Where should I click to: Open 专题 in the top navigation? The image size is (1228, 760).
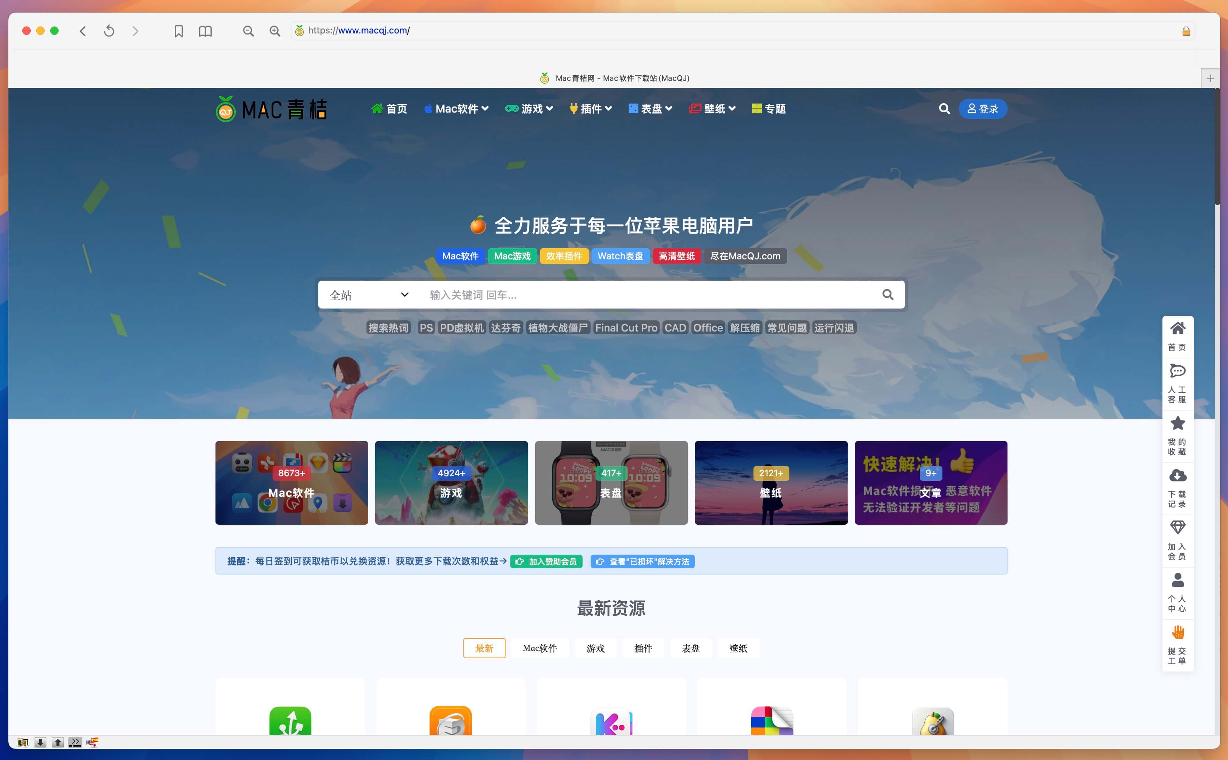click(768, 108)
